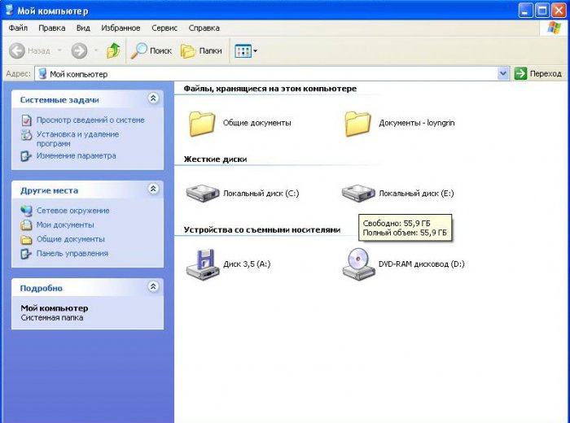Open Search (Поиск) from the toolbar
Image resolution: width=570 pixels, height=423 pixels.
tap(151, 50)
